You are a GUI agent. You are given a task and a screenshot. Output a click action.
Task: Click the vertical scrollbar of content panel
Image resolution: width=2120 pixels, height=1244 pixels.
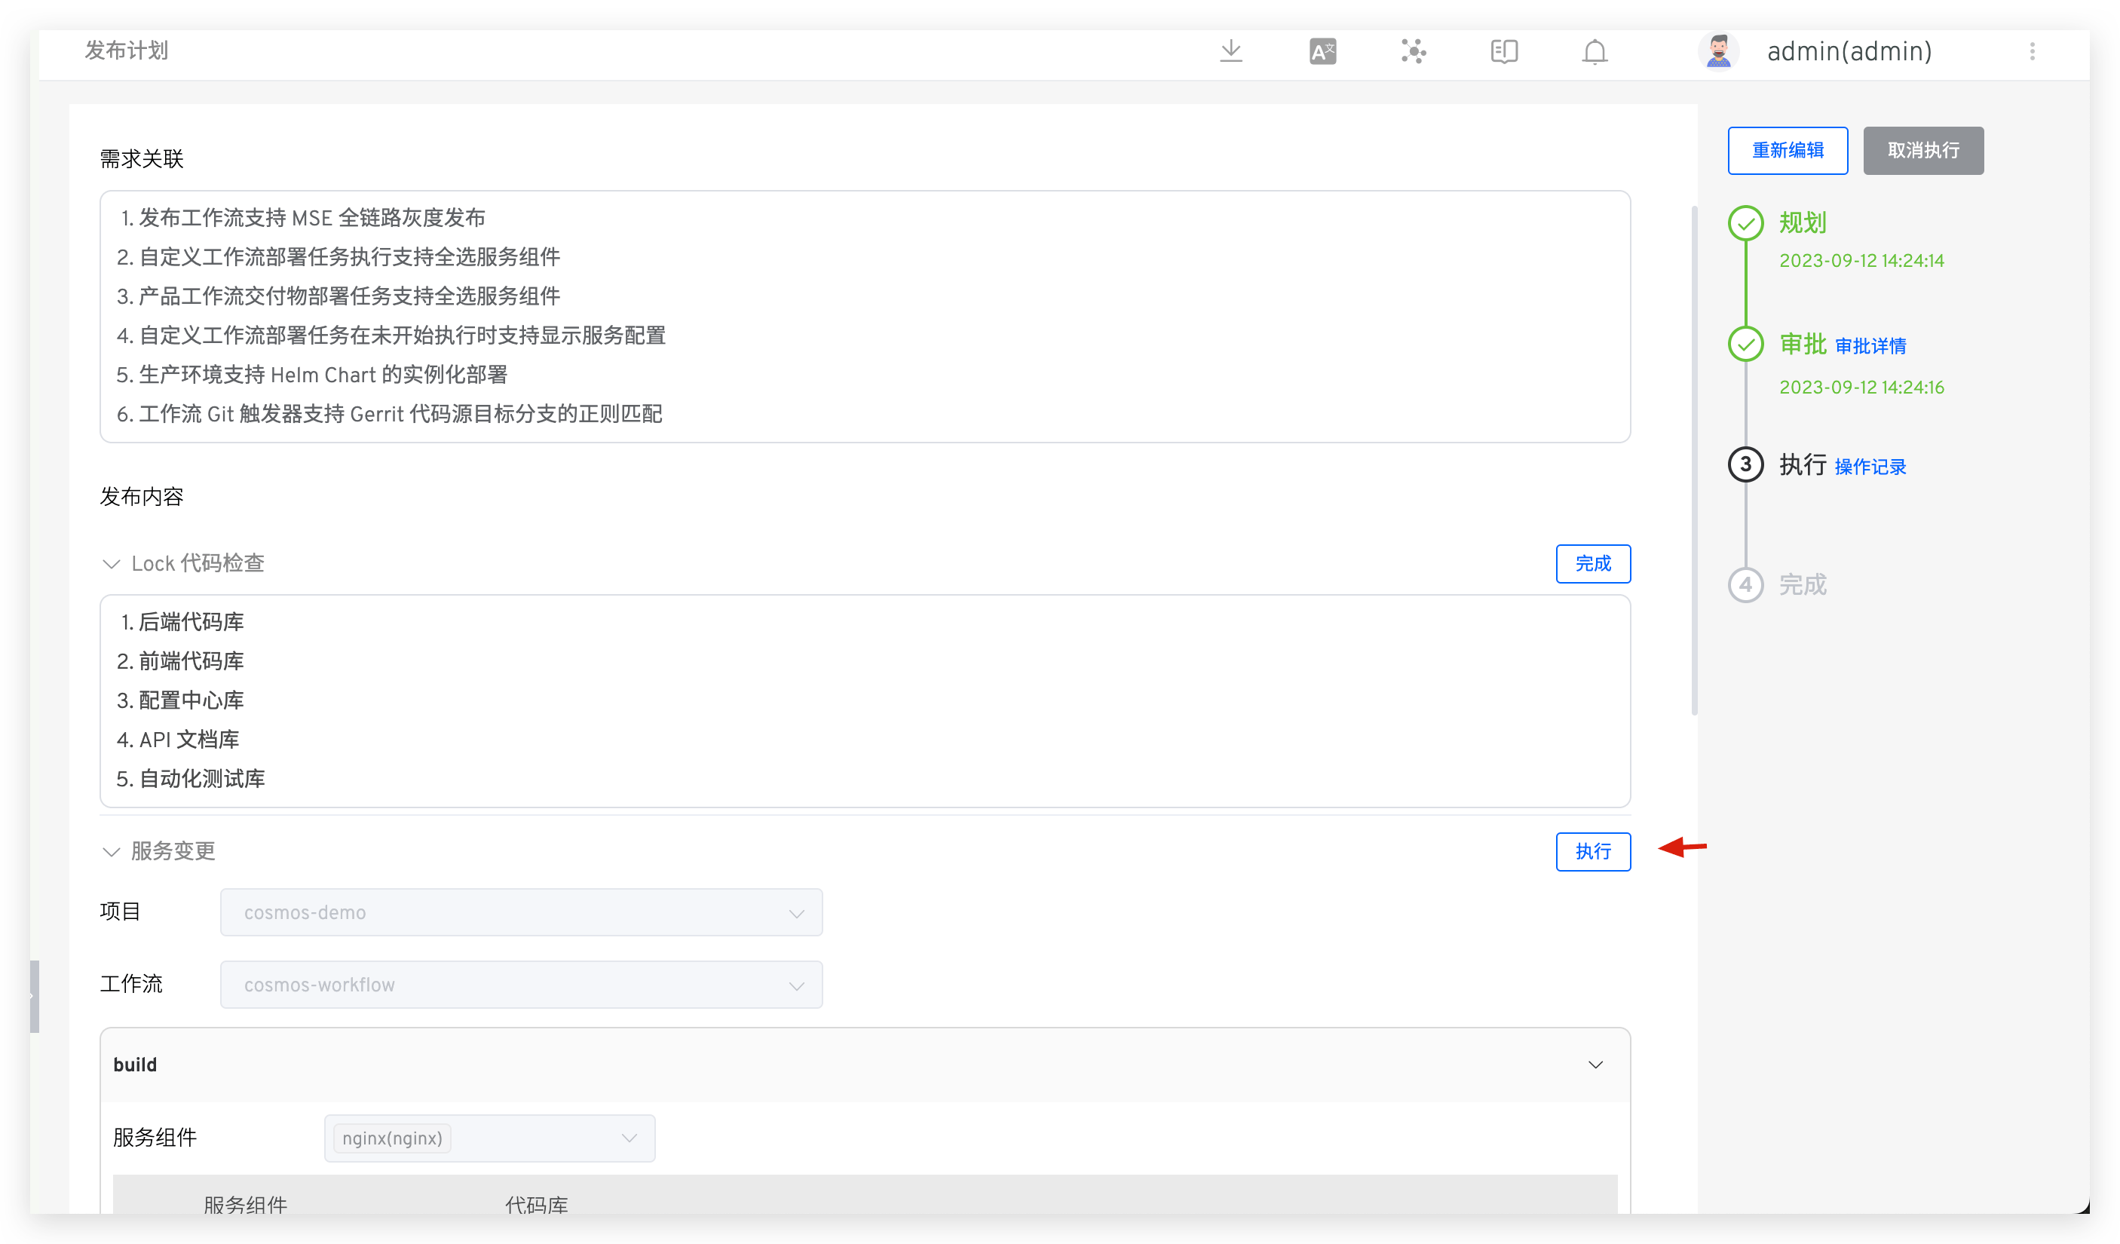pyautogui.click(x=1694, y=459)
